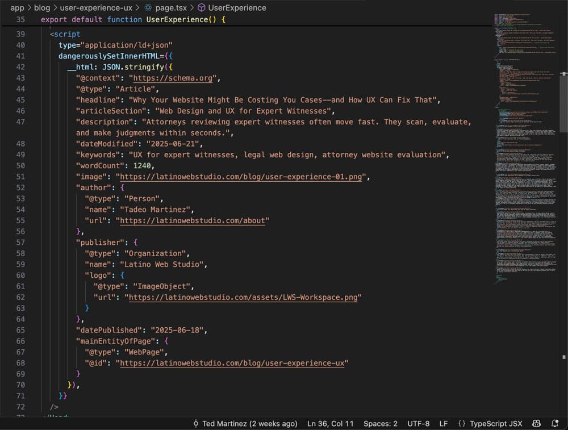Screen dimensions: 568x430
Task: Click the "mainEntityOfPage" key on line 66
Action: tap(115, 341)
